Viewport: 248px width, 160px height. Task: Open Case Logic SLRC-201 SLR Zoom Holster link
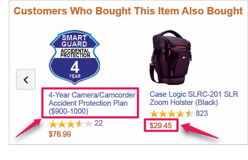coord(194,98)
